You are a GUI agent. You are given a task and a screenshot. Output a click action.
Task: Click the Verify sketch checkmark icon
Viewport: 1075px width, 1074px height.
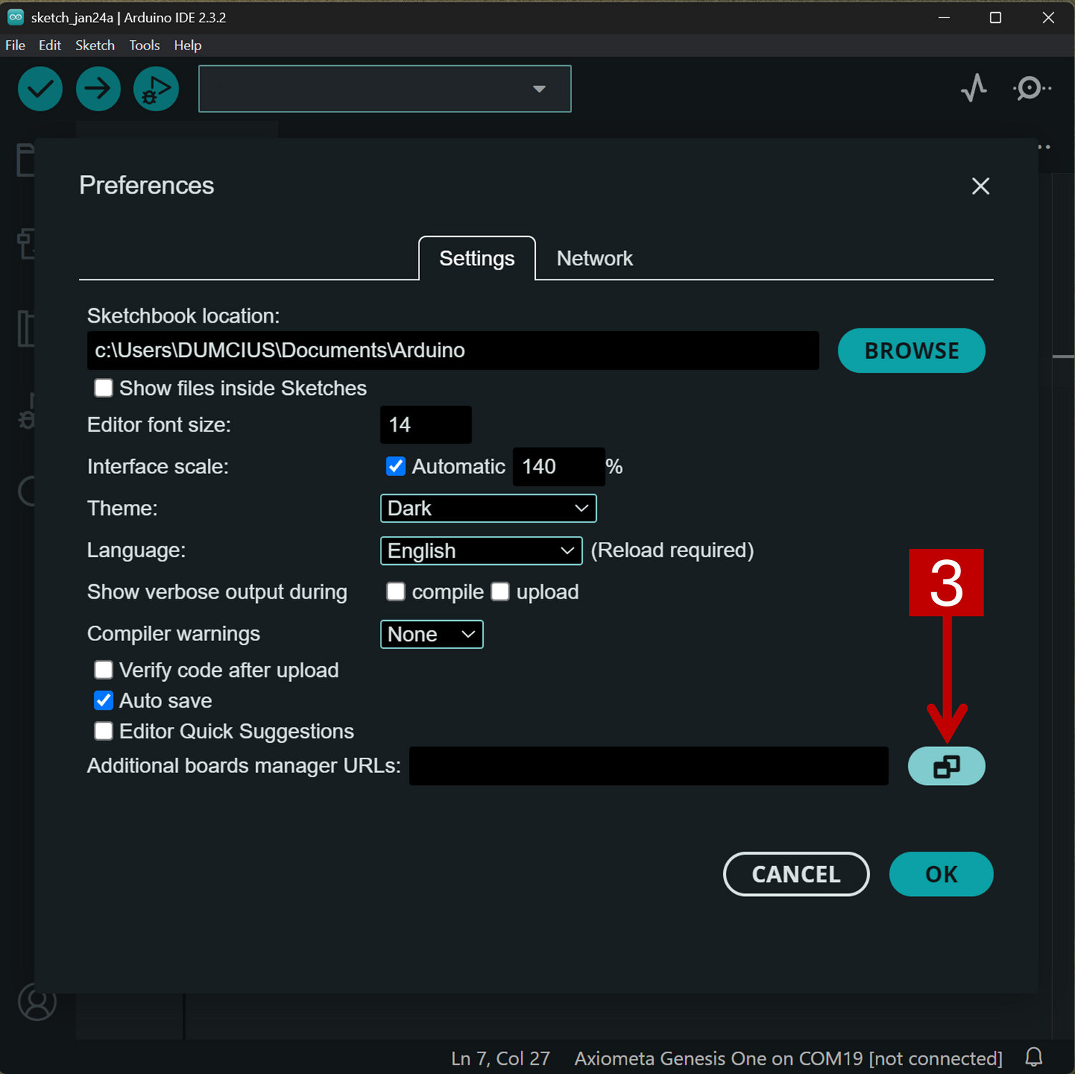(x=40, y=89)
